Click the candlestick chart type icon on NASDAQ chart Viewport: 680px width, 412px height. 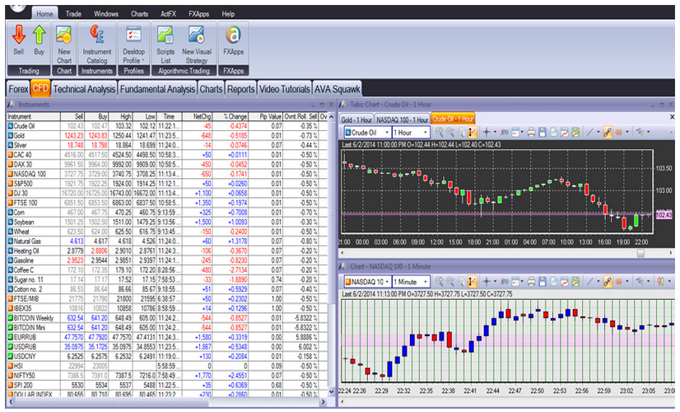pyautogui.click(x=660, y=282)
